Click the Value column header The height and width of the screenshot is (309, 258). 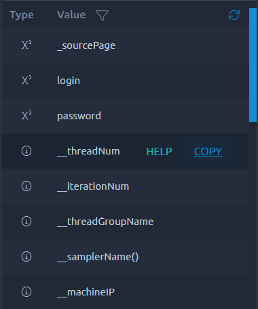(71, 15)
